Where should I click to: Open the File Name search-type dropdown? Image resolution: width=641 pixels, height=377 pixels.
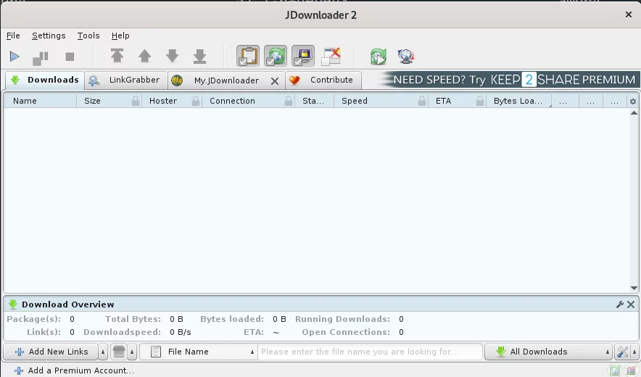click(199, 352)
